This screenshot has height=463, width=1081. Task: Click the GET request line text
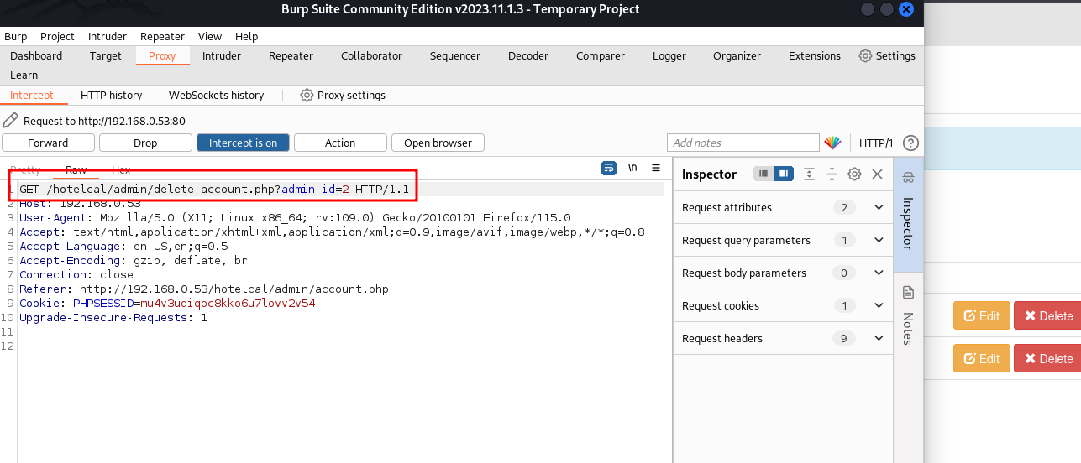(x=214, y=190)
